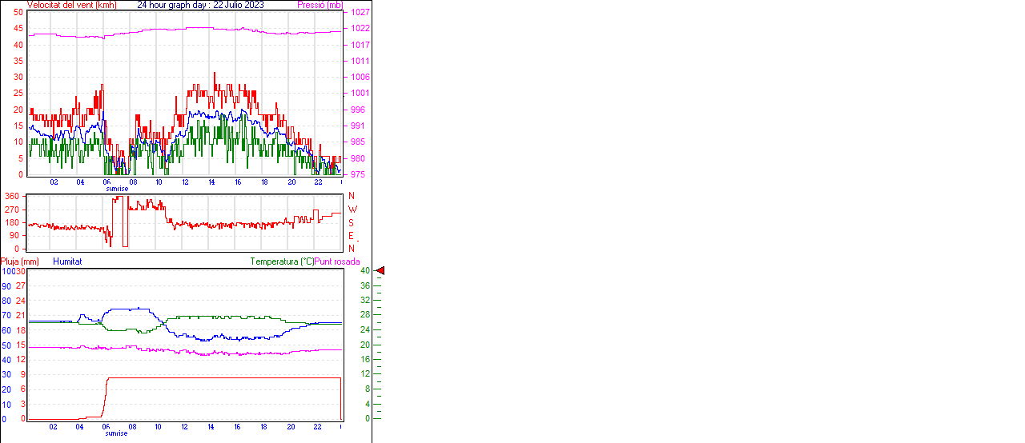Click hour 12 tick below wind graph
Viewport: 1025px width, 443px height.
pyautogui.click(x=185, y=182)
